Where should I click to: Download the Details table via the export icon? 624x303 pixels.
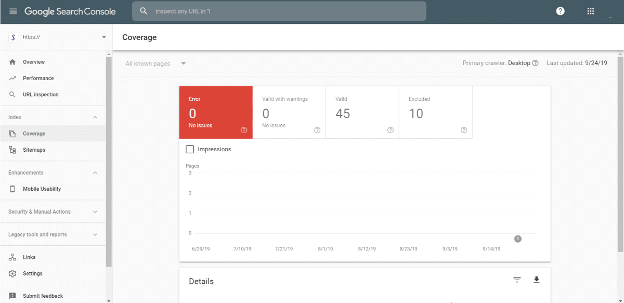(x=536, y=280)
